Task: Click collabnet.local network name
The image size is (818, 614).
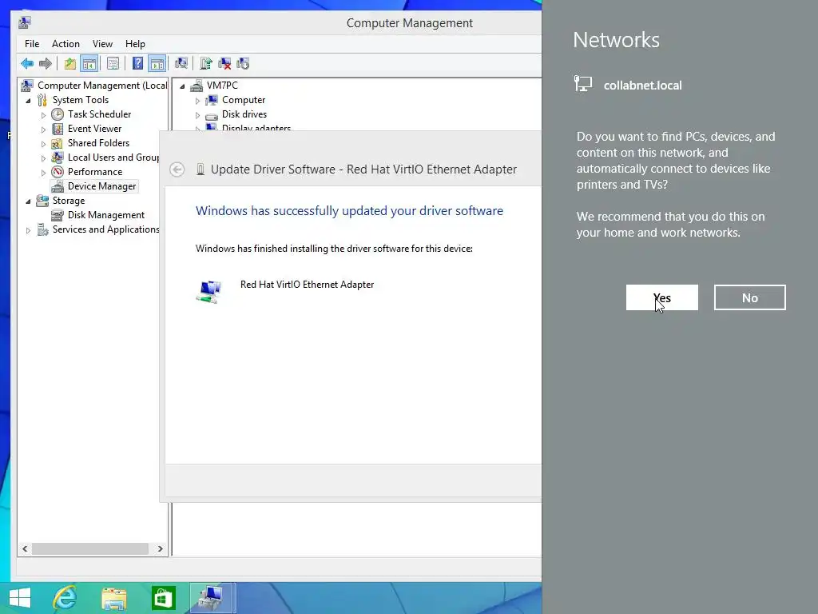Action: [x=643, y=85]
